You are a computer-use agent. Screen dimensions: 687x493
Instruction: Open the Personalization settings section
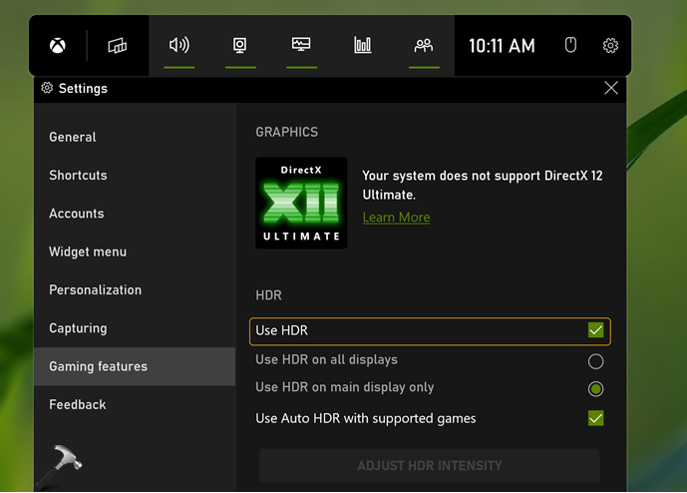pyautogui.click(x=95, y=289)
